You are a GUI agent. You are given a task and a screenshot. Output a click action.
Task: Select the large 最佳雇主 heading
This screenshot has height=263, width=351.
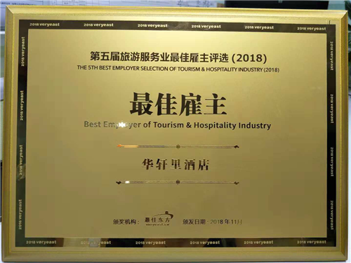coord(178,104)
